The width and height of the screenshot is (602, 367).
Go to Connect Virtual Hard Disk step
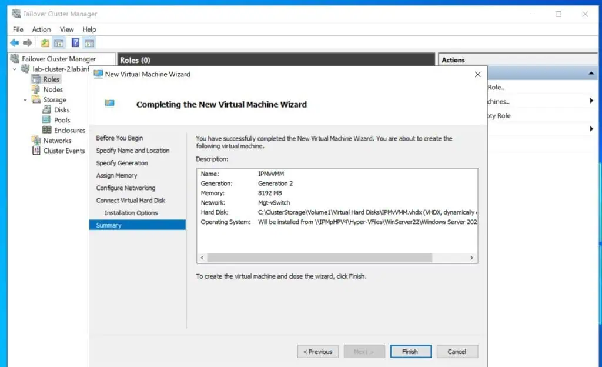click(131, 201)
